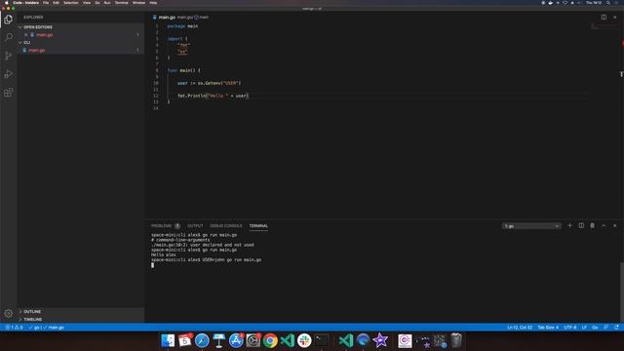The height and width of the screenshot is (351, 624).
Task: Change Tab Size setting in status bar
Action: click(548, 328)
